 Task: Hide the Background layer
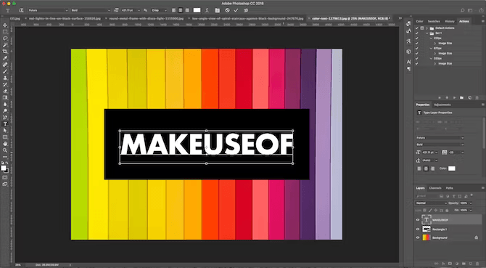point(418,237)
